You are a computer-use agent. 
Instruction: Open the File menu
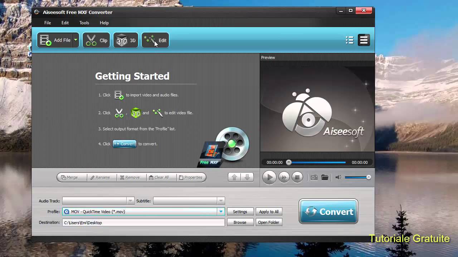[x=48, y=23]
